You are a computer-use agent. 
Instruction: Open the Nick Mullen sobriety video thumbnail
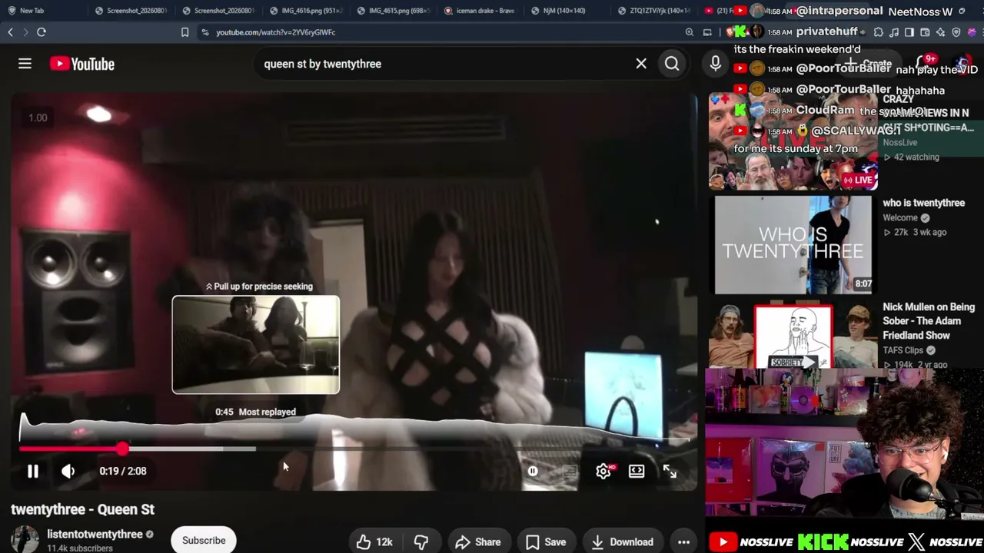[x=793, y=336]
